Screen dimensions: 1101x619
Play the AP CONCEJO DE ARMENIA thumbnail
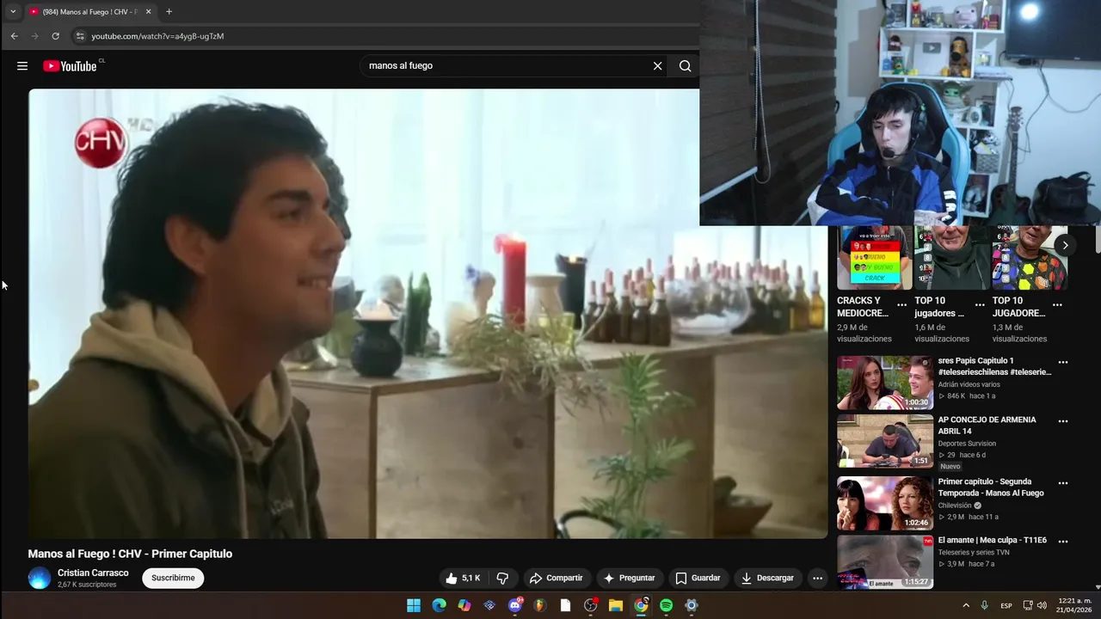885,441
